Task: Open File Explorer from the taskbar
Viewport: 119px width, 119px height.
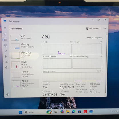Action: (x=68, y=112)
